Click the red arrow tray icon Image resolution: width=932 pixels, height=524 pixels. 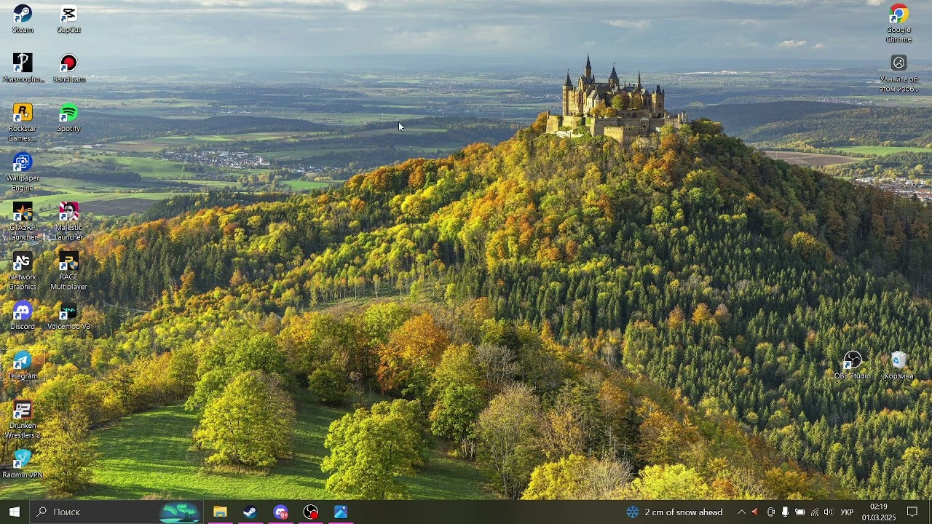tap(755, 512)
